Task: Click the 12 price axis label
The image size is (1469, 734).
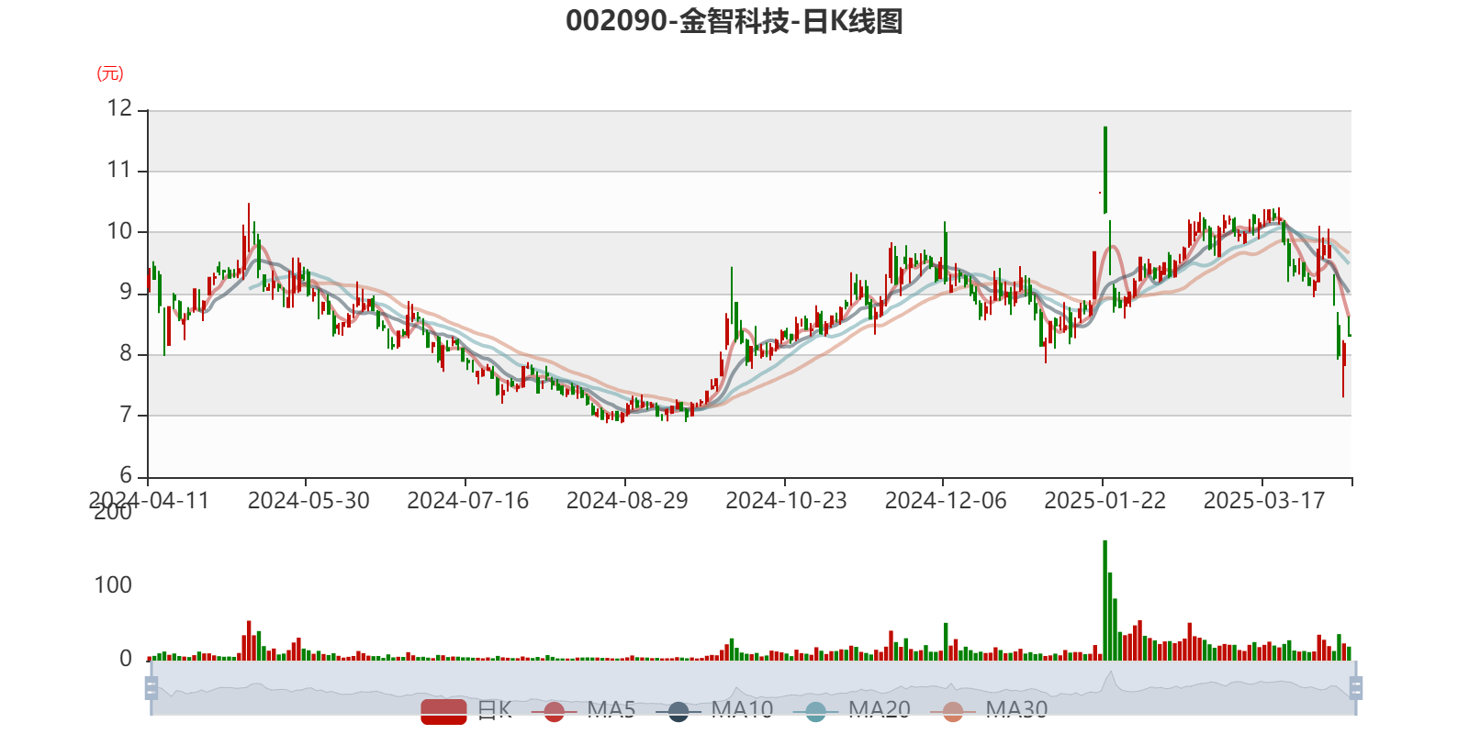Action: [119, 109]
